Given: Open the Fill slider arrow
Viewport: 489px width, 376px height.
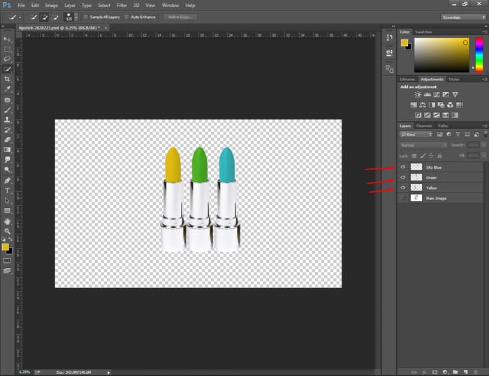Looking at the screenshot, I should click(x=483, y=156).
